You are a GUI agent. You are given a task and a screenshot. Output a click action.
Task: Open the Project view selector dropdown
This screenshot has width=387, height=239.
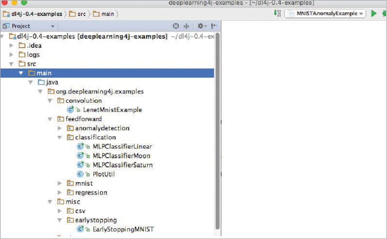[x=52, y=26]
